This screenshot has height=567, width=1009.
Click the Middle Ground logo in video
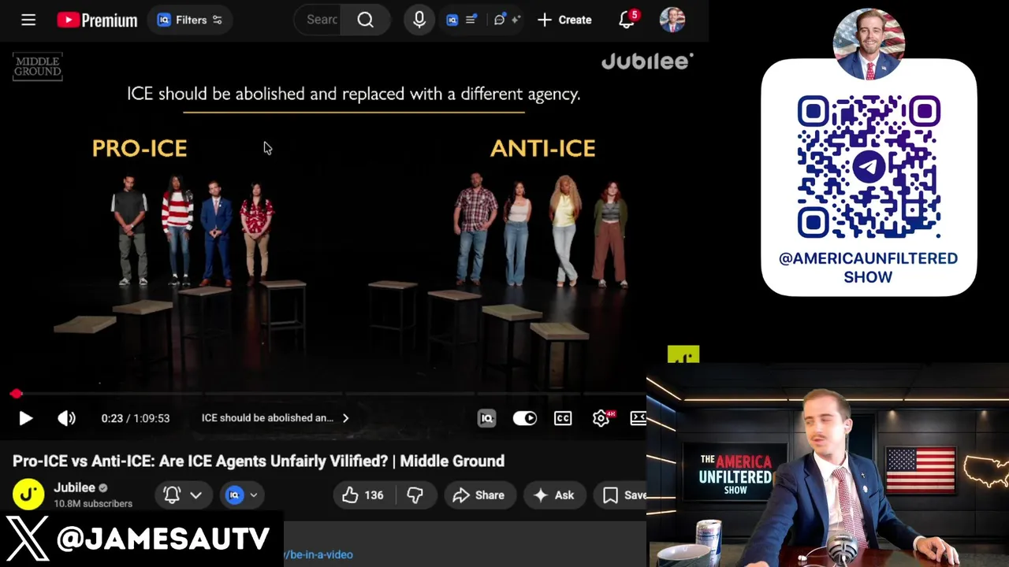pyautogui.click(x=37, y=66)
